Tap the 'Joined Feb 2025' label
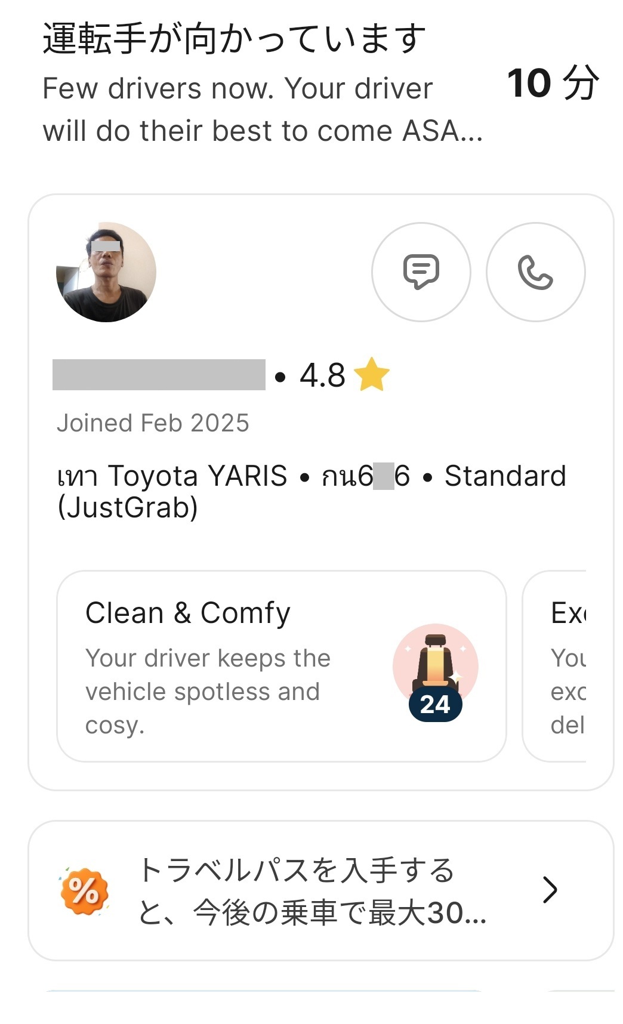The image size is (623, 1024). (x=153, y=423)
